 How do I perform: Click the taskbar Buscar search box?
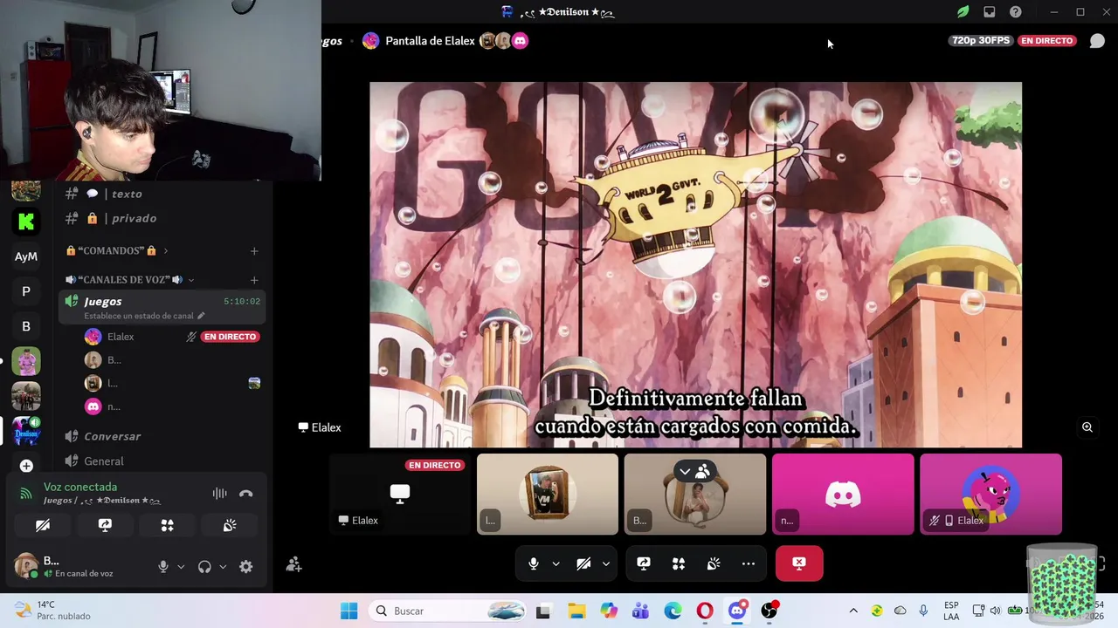coord(447,611)
